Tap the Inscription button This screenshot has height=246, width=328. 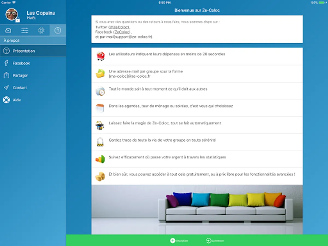click(179, 241)
